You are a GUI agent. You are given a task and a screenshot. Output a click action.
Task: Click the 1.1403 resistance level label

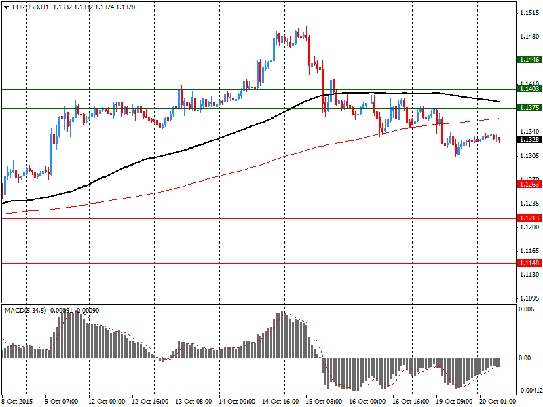coord(529,89)
